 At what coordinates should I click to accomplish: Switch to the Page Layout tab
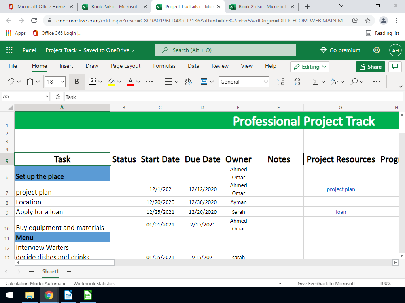pos(125,66)
